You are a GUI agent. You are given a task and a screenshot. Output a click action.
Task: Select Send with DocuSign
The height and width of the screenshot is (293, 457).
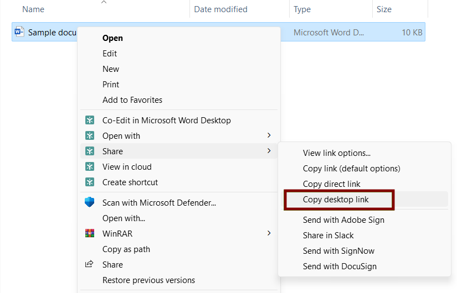[340, 266]
